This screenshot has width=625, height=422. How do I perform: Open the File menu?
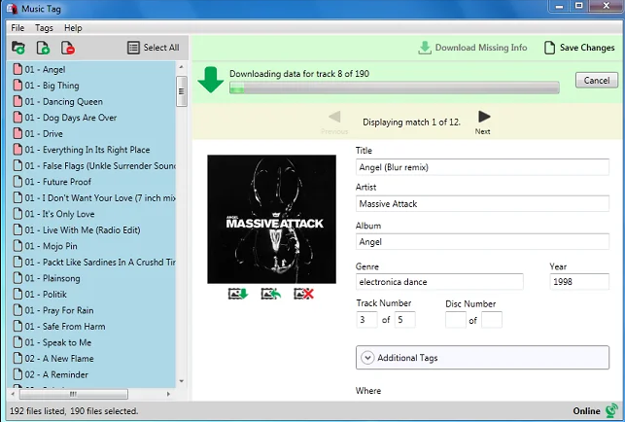[x=17, y=28]
